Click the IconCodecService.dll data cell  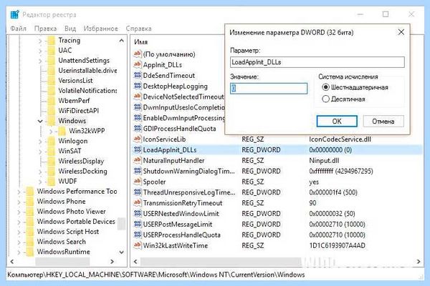pos(340,139)
